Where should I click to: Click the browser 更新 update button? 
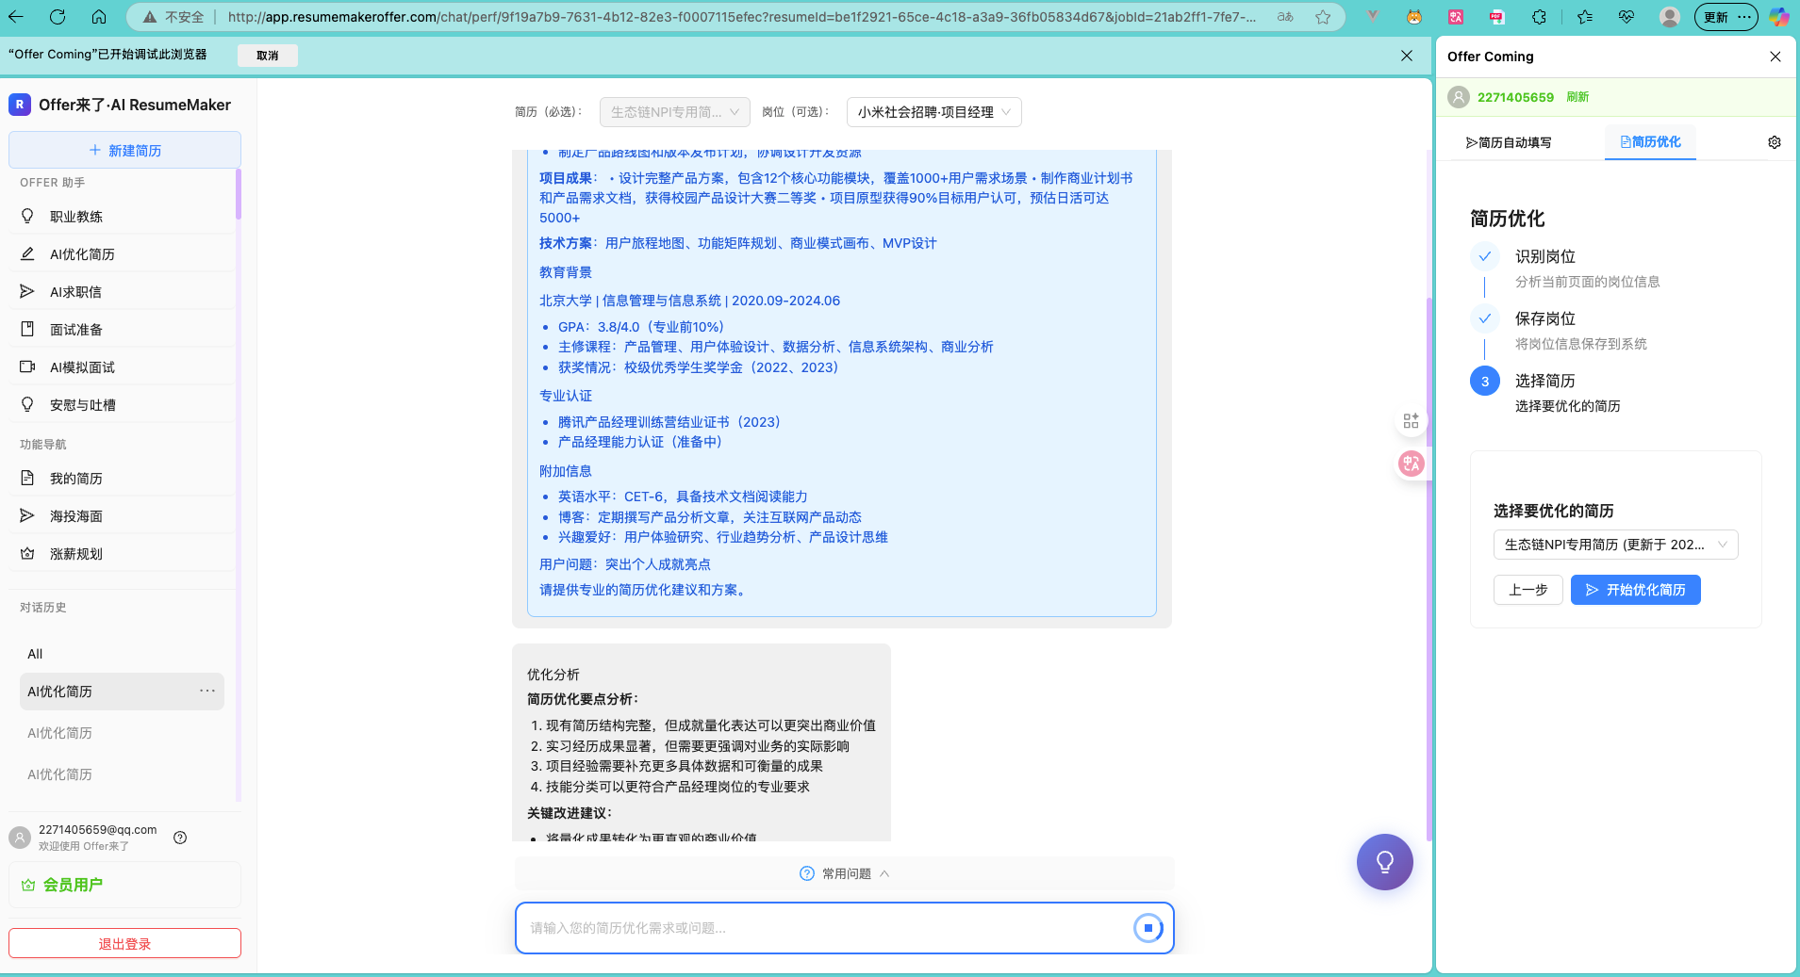1726,17
